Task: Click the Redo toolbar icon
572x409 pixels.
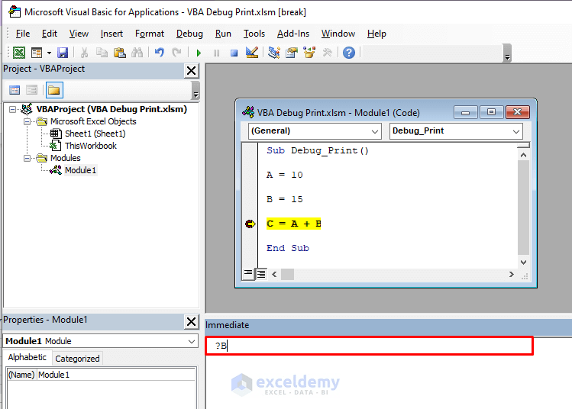Action: pos(177,53)
